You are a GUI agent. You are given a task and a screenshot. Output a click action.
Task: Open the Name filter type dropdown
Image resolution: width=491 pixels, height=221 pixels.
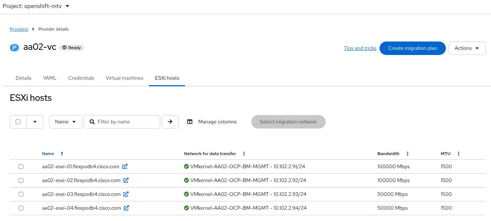(x=66, y=122)
